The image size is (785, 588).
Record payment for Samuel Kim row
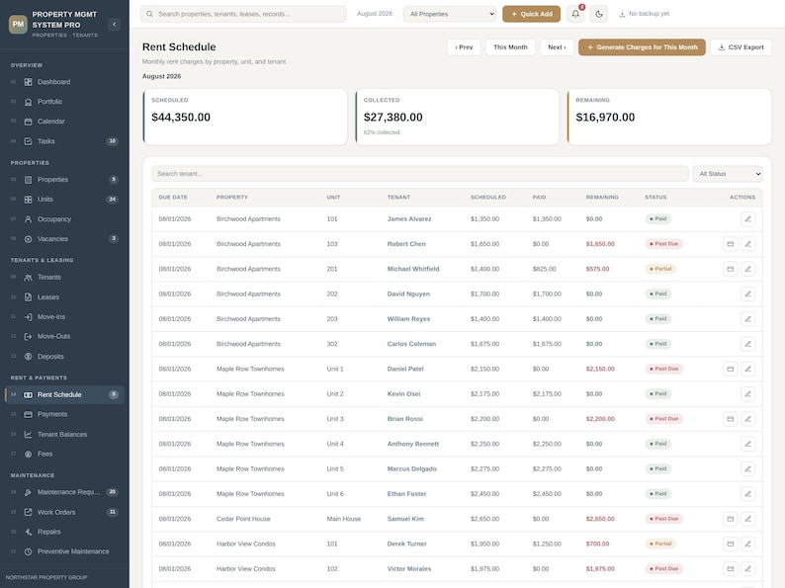[x=731, y=519]
